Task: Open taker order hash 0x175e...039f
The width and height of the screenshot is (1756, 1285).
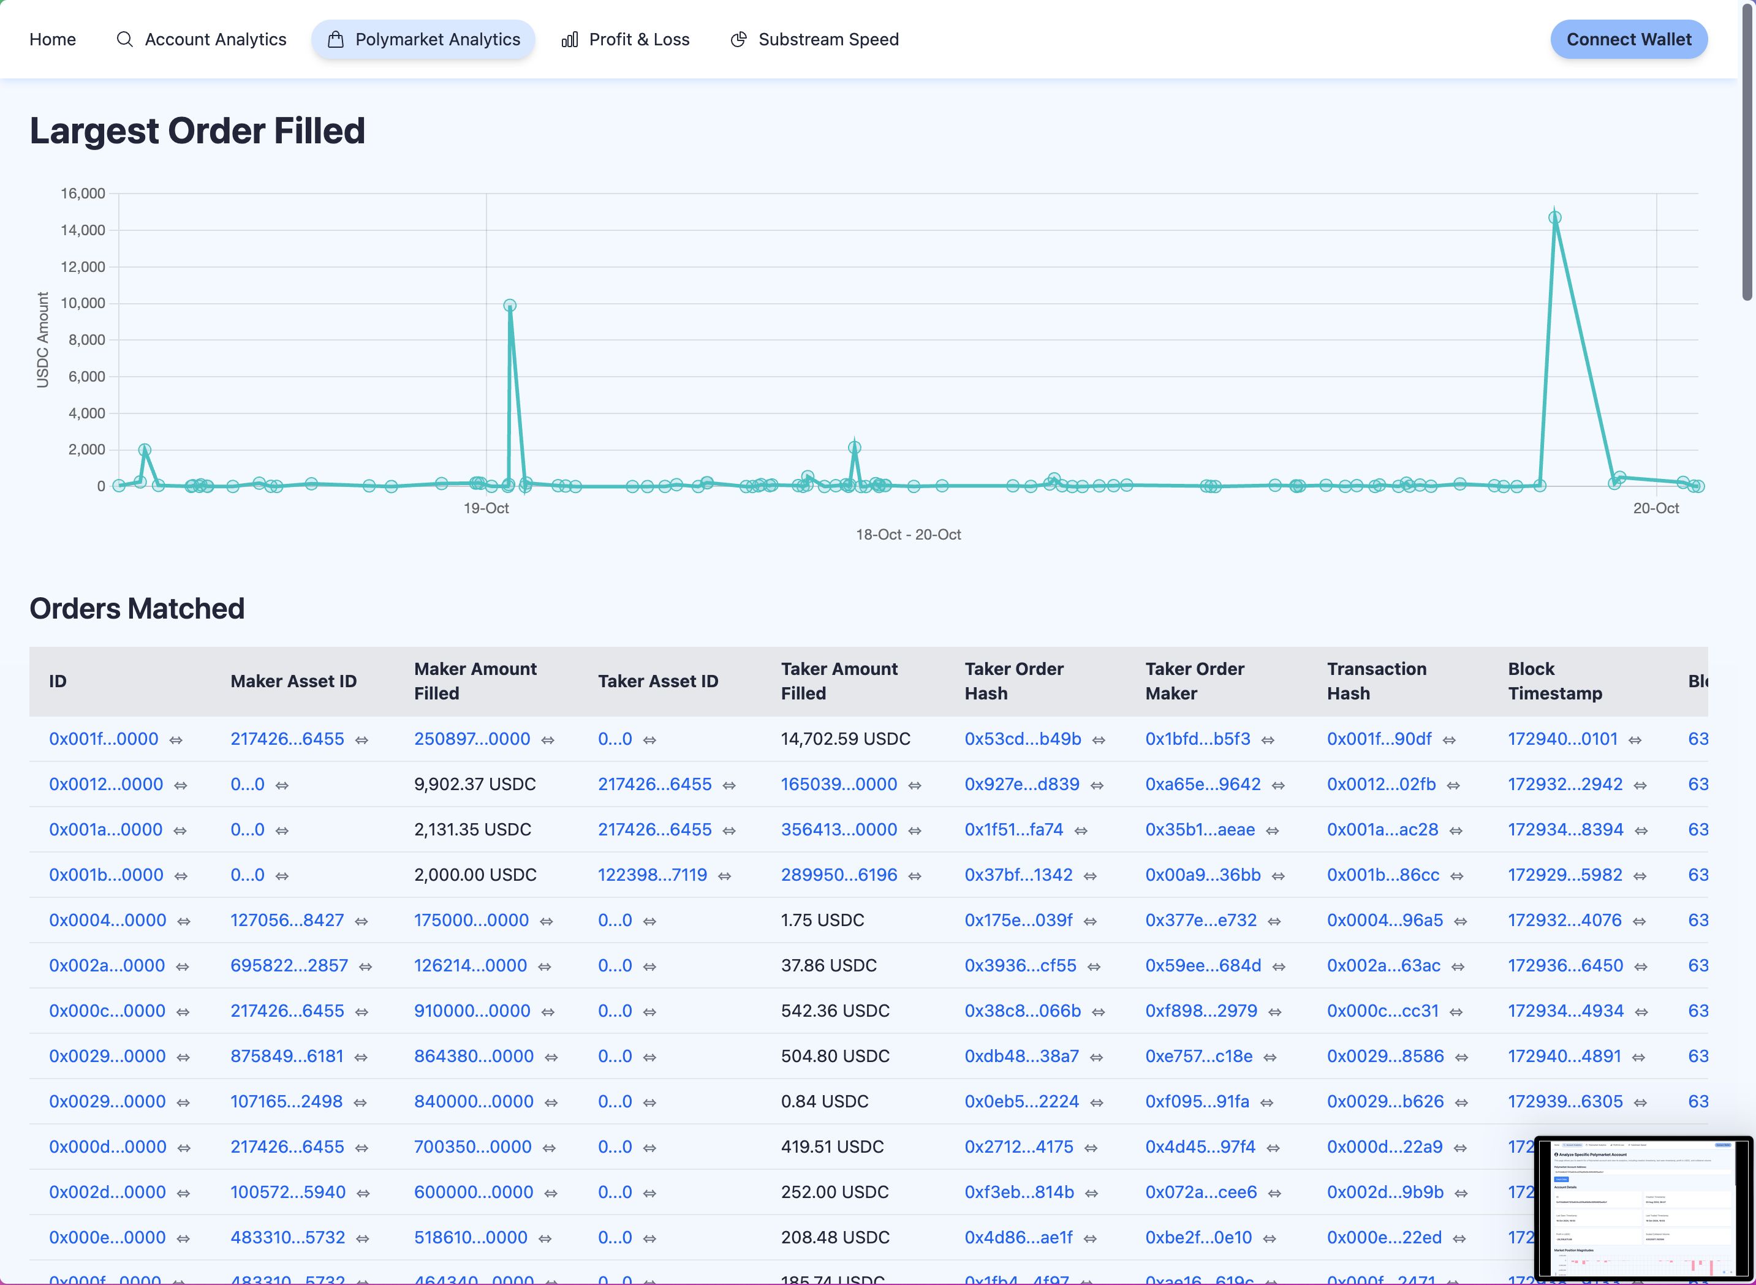Action: [1018, 920]
